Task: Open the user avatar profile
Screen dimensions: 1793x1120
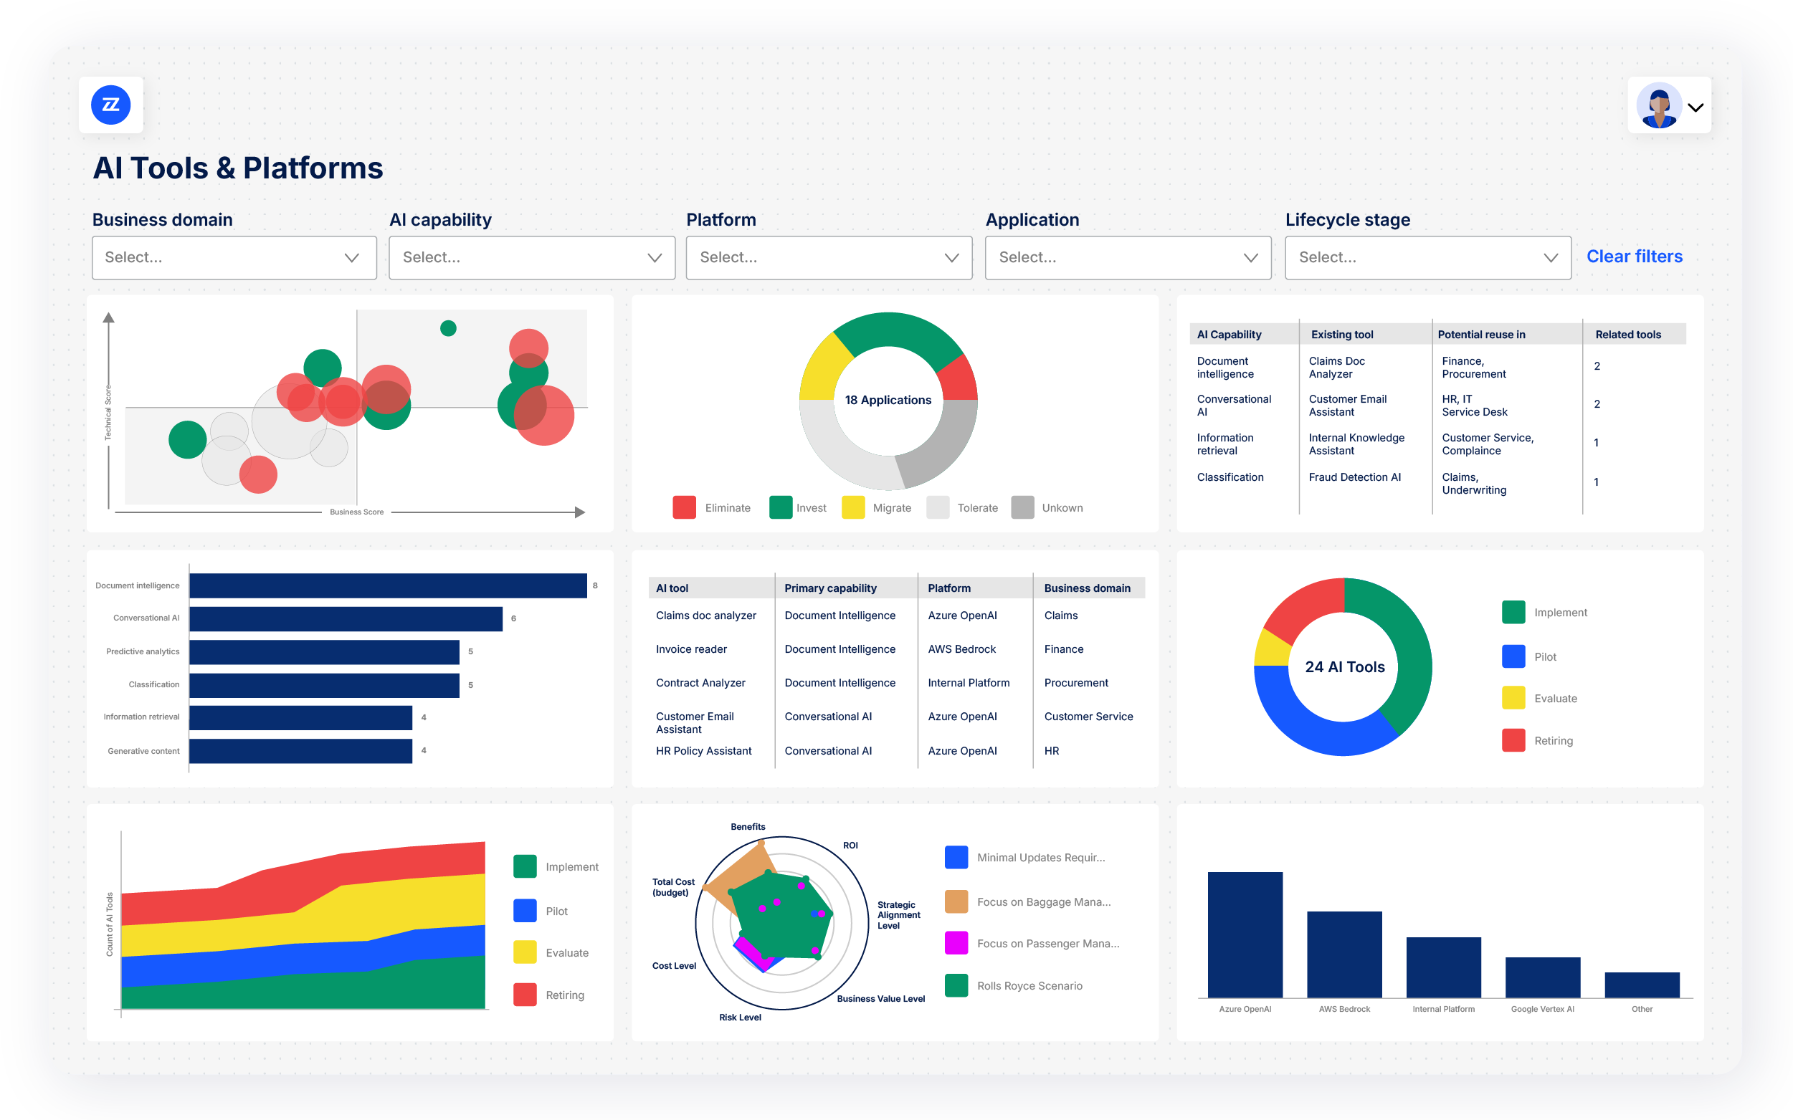Action: tap(1658, 105)
